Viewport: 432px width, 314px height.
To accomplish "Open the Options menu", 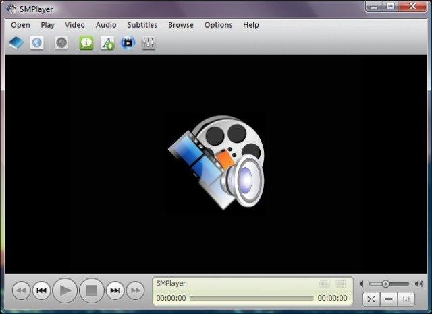I will pyautogui.click(x=218, y=25).
